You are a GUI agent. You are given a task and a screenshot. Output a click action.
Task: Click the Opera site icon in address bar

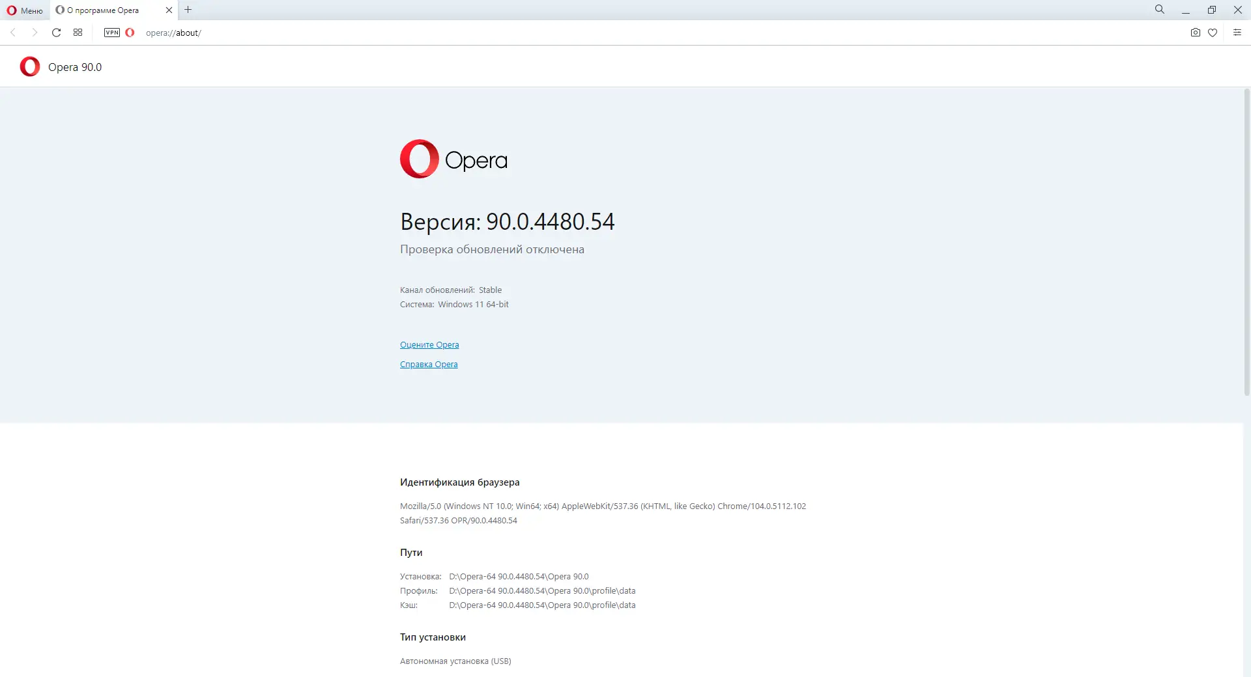(x=130, y=33)
